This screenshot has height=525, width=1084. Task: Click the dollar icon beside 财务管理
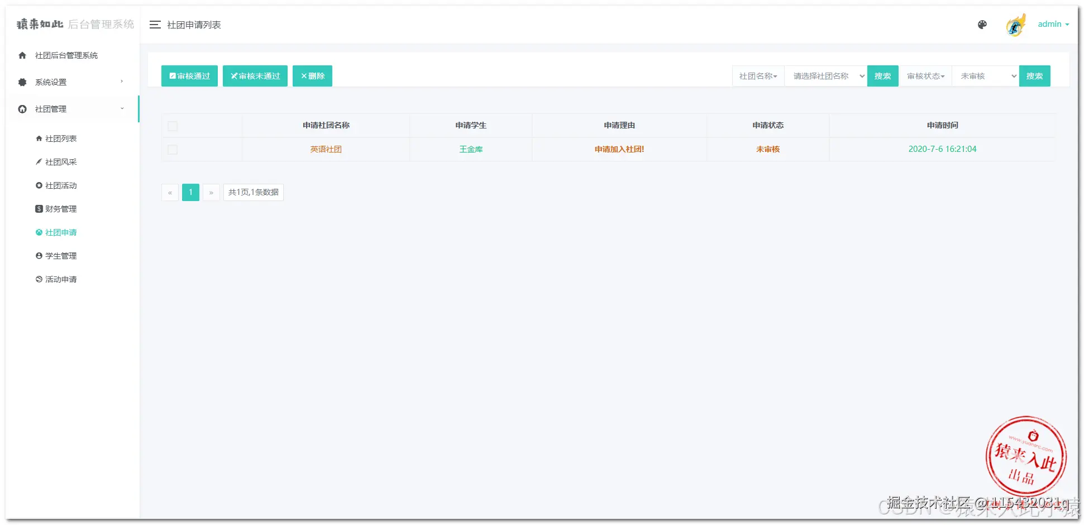tap(39, 209)
